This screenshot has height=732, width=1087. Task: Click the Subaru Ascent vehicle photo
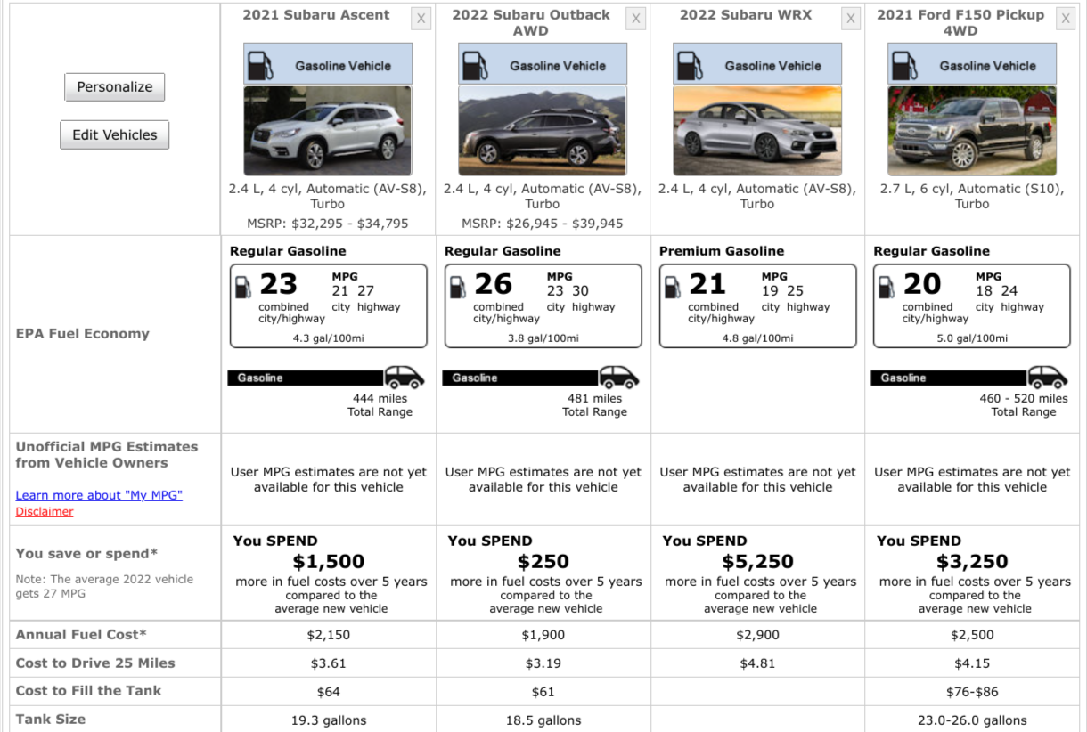(328, 131)
